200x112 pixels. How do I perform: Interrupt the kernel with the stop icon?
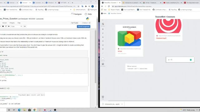3,26
